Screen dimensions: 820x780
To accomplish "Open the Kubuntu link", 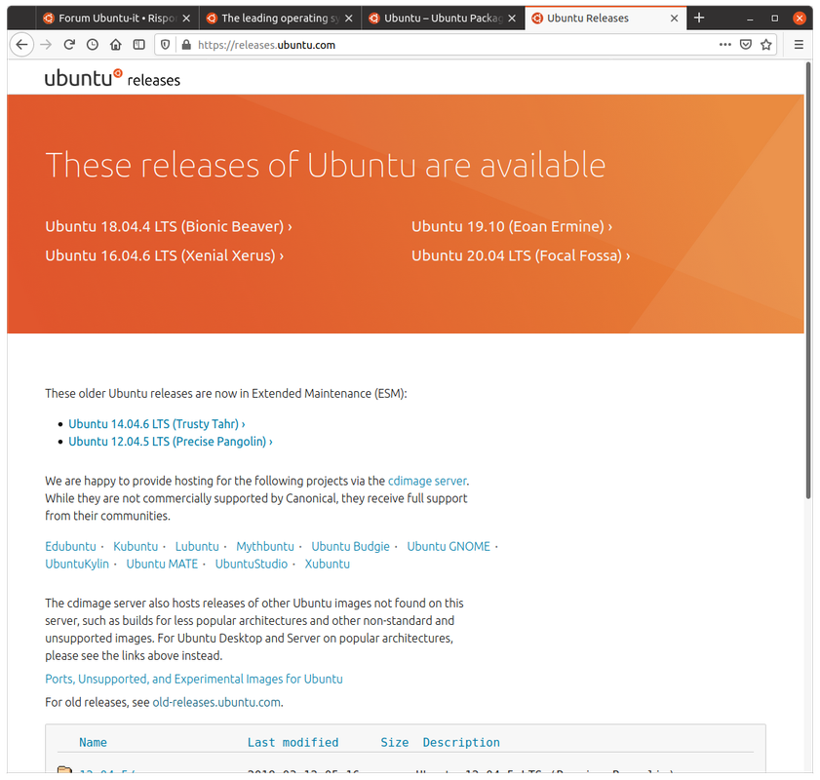I will click(x=136, y=546).
